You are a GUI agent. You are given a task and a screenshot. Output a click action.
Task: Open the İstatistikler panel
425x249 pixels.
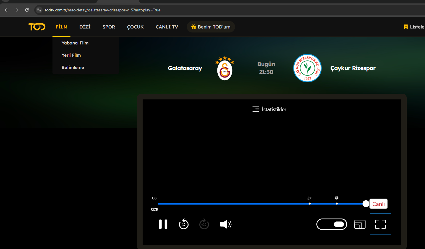coord(269,109)
